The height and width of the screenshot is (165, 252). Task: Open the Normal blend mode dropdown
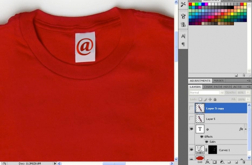222,93
